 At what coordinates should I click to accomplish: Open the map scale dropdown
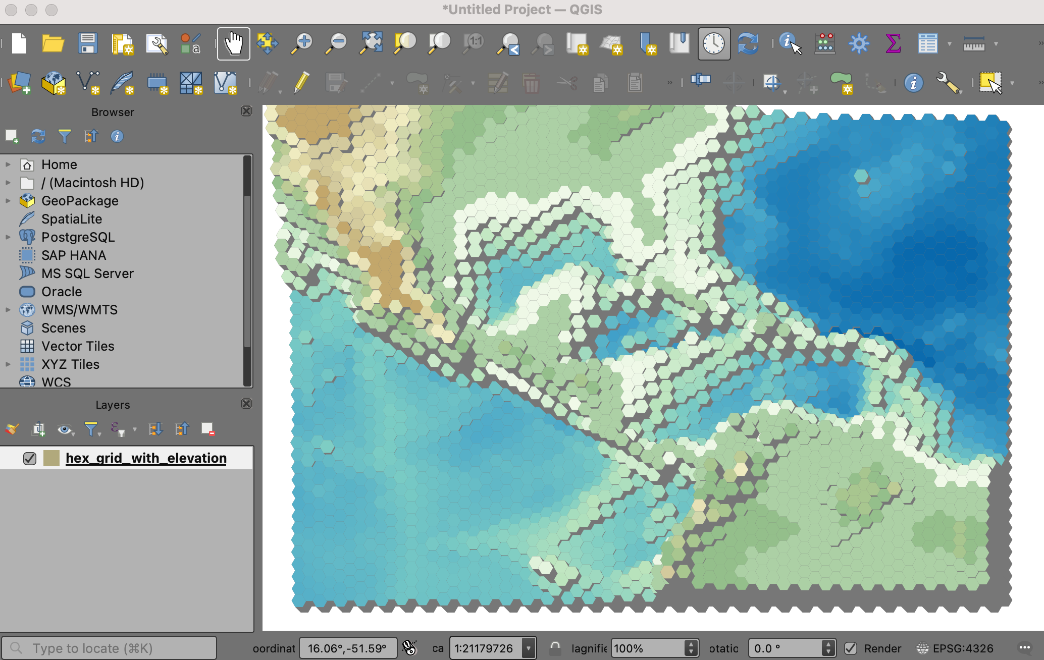click(x=529, y=648)
